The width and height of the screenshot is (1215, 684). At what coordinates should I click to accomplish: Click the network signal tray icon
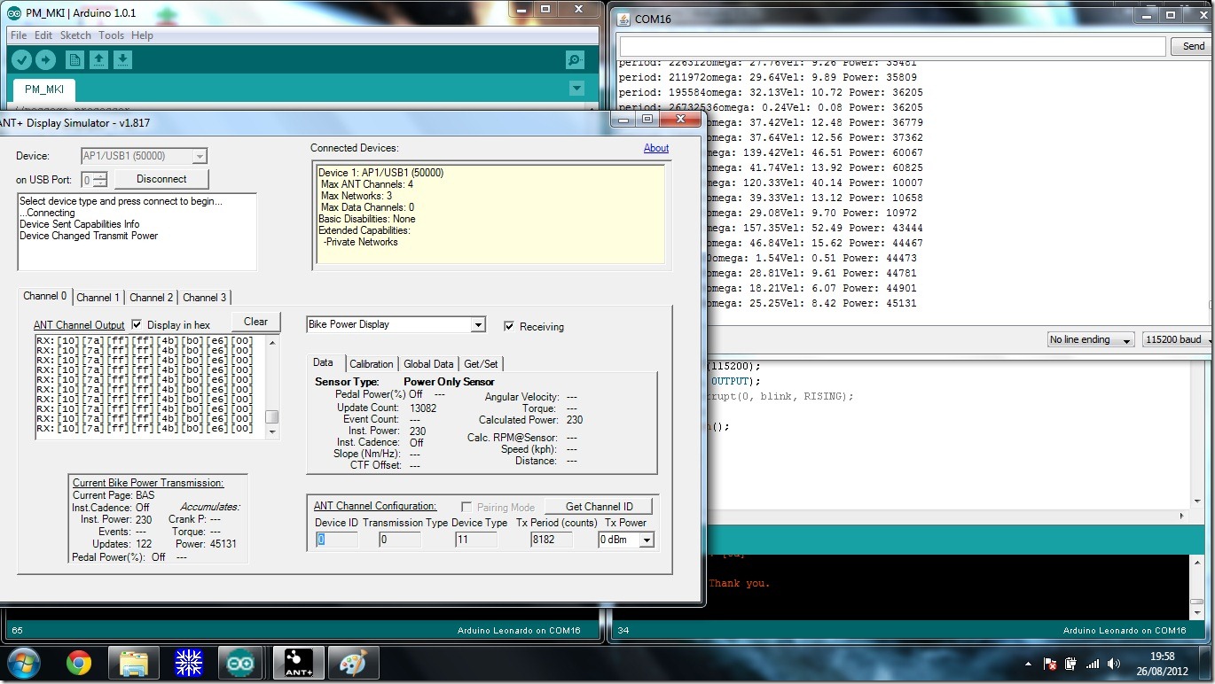(x=1093, y=664)
